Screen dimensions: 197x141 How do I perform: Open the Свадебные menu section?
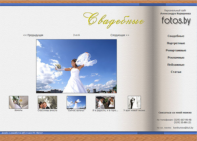(x=176, y=36)
